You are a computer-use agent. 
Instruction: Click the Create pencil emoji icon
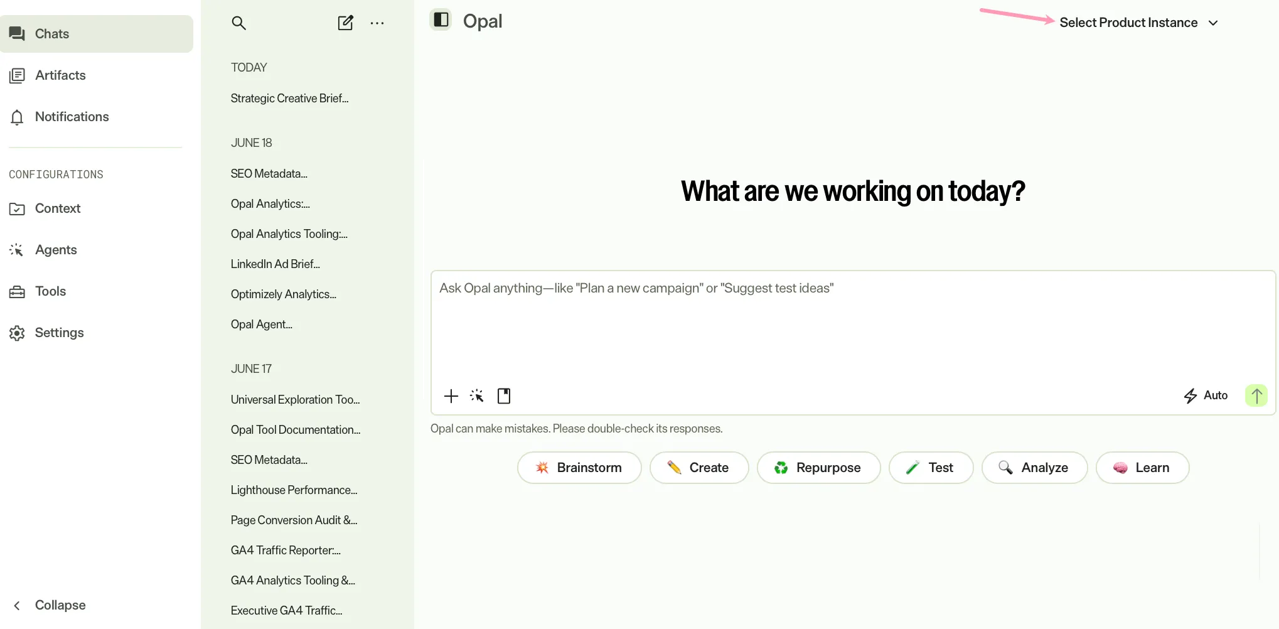(675, 468)
